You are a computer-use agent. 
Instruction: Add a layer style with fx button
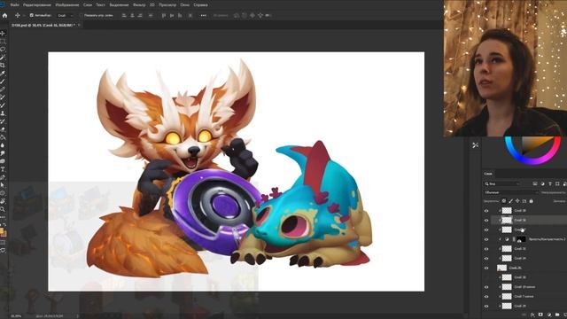click(532, 315)
